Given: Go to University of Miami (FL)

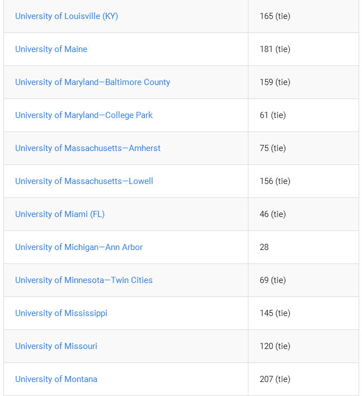Looking at the screenshot, I should 60,214.
